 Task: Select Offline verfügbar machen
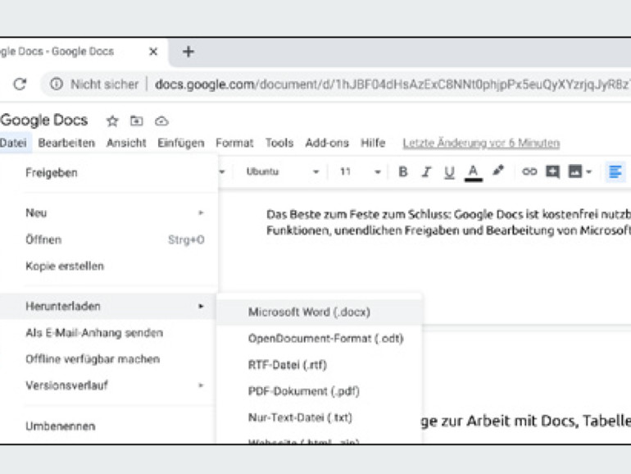coord(109,359)
